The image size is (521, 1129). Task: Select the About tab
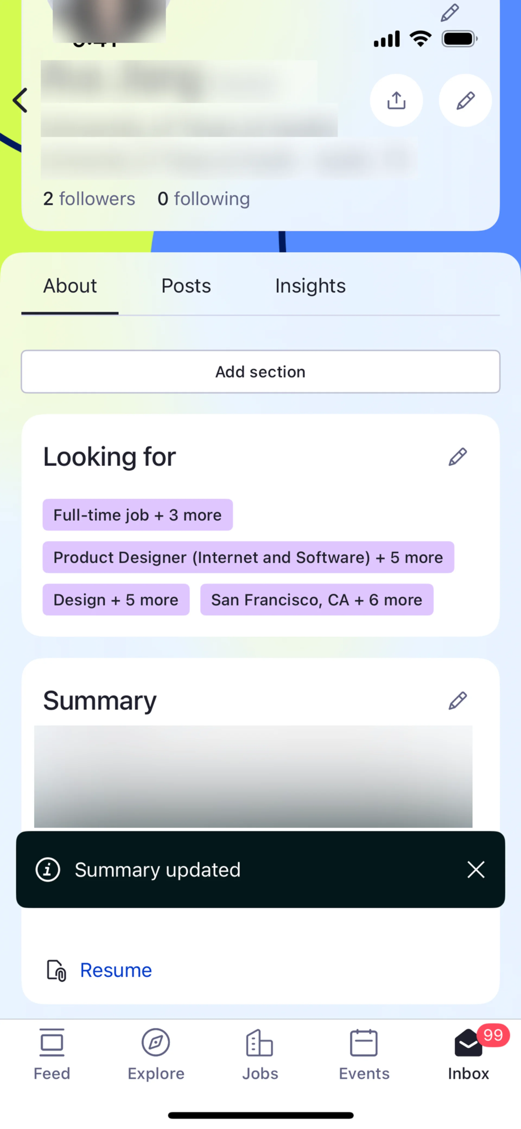[70, 286]
